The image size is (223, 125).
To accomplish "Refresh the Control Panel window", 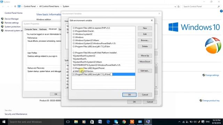I will click(179, 7).
